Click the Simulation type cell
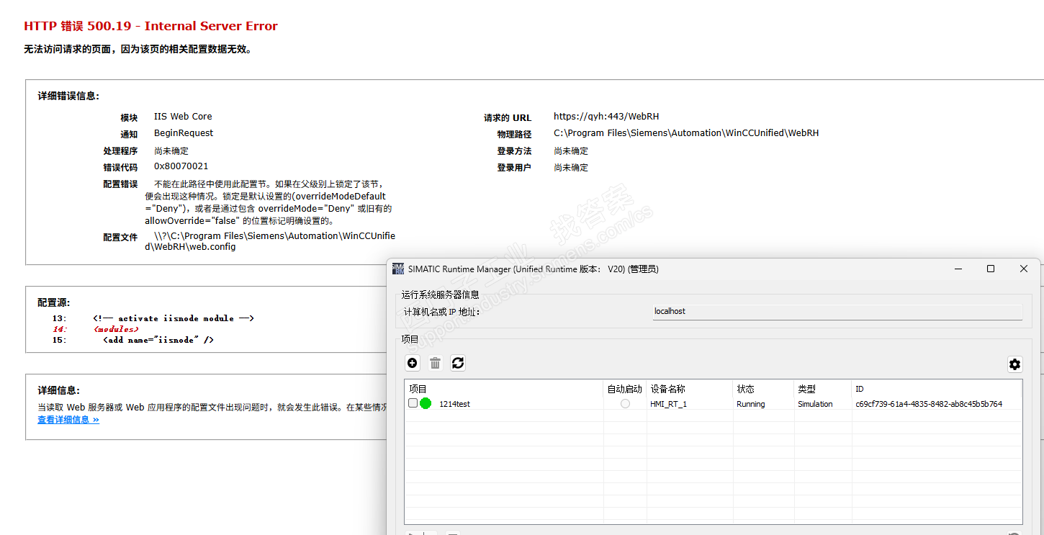The width and height of the screenshot is (1044, 535). tap(815, 404)
